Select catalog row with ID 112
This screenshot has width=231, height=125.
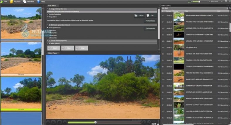[x=195, y=112]
